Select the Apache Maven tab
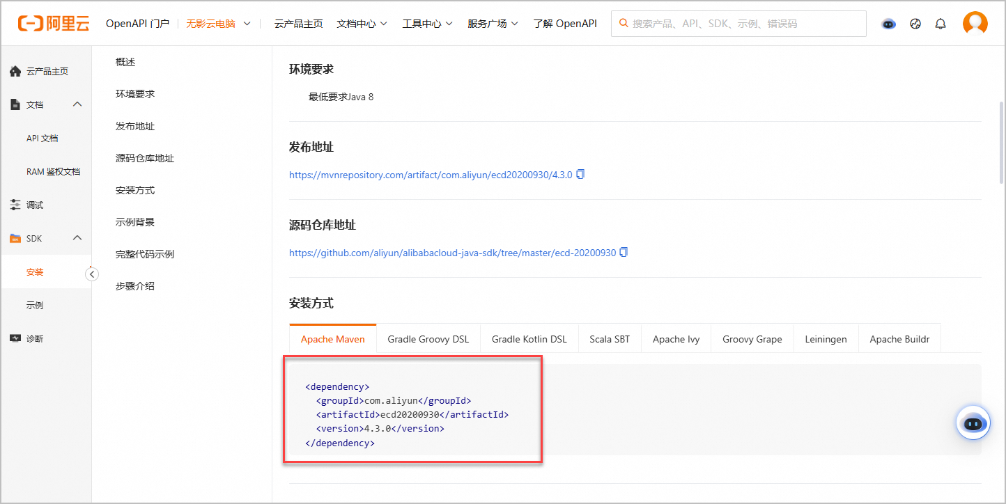 333,339
